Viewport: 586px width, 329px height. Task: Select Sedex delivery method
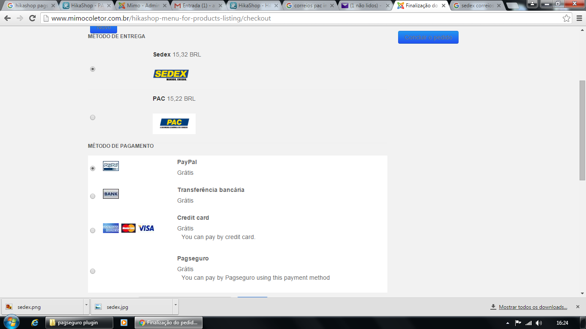point(93,69)
